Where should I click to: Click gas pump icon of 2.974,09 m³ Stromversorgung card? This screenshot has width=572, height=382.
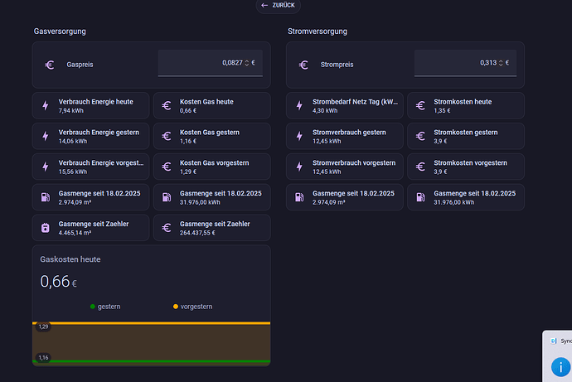tap(299, 197)
